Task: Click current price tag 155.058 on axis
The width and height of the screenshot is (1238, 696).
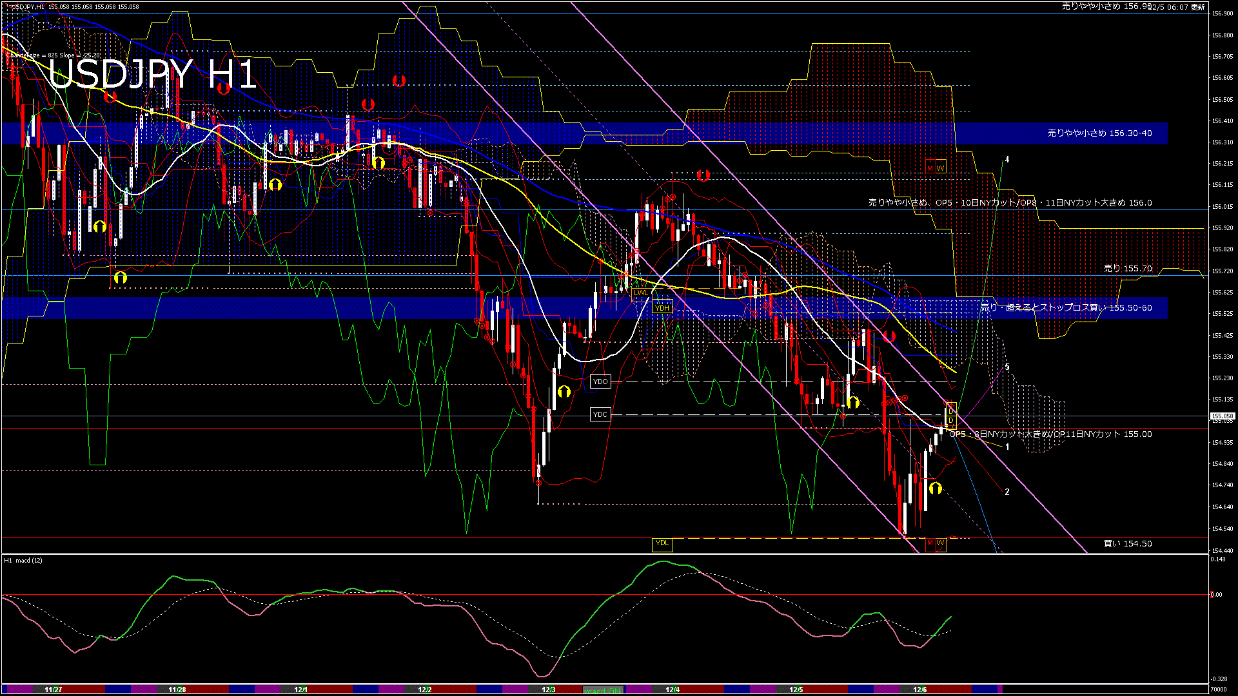Action: coord(1222,416)
